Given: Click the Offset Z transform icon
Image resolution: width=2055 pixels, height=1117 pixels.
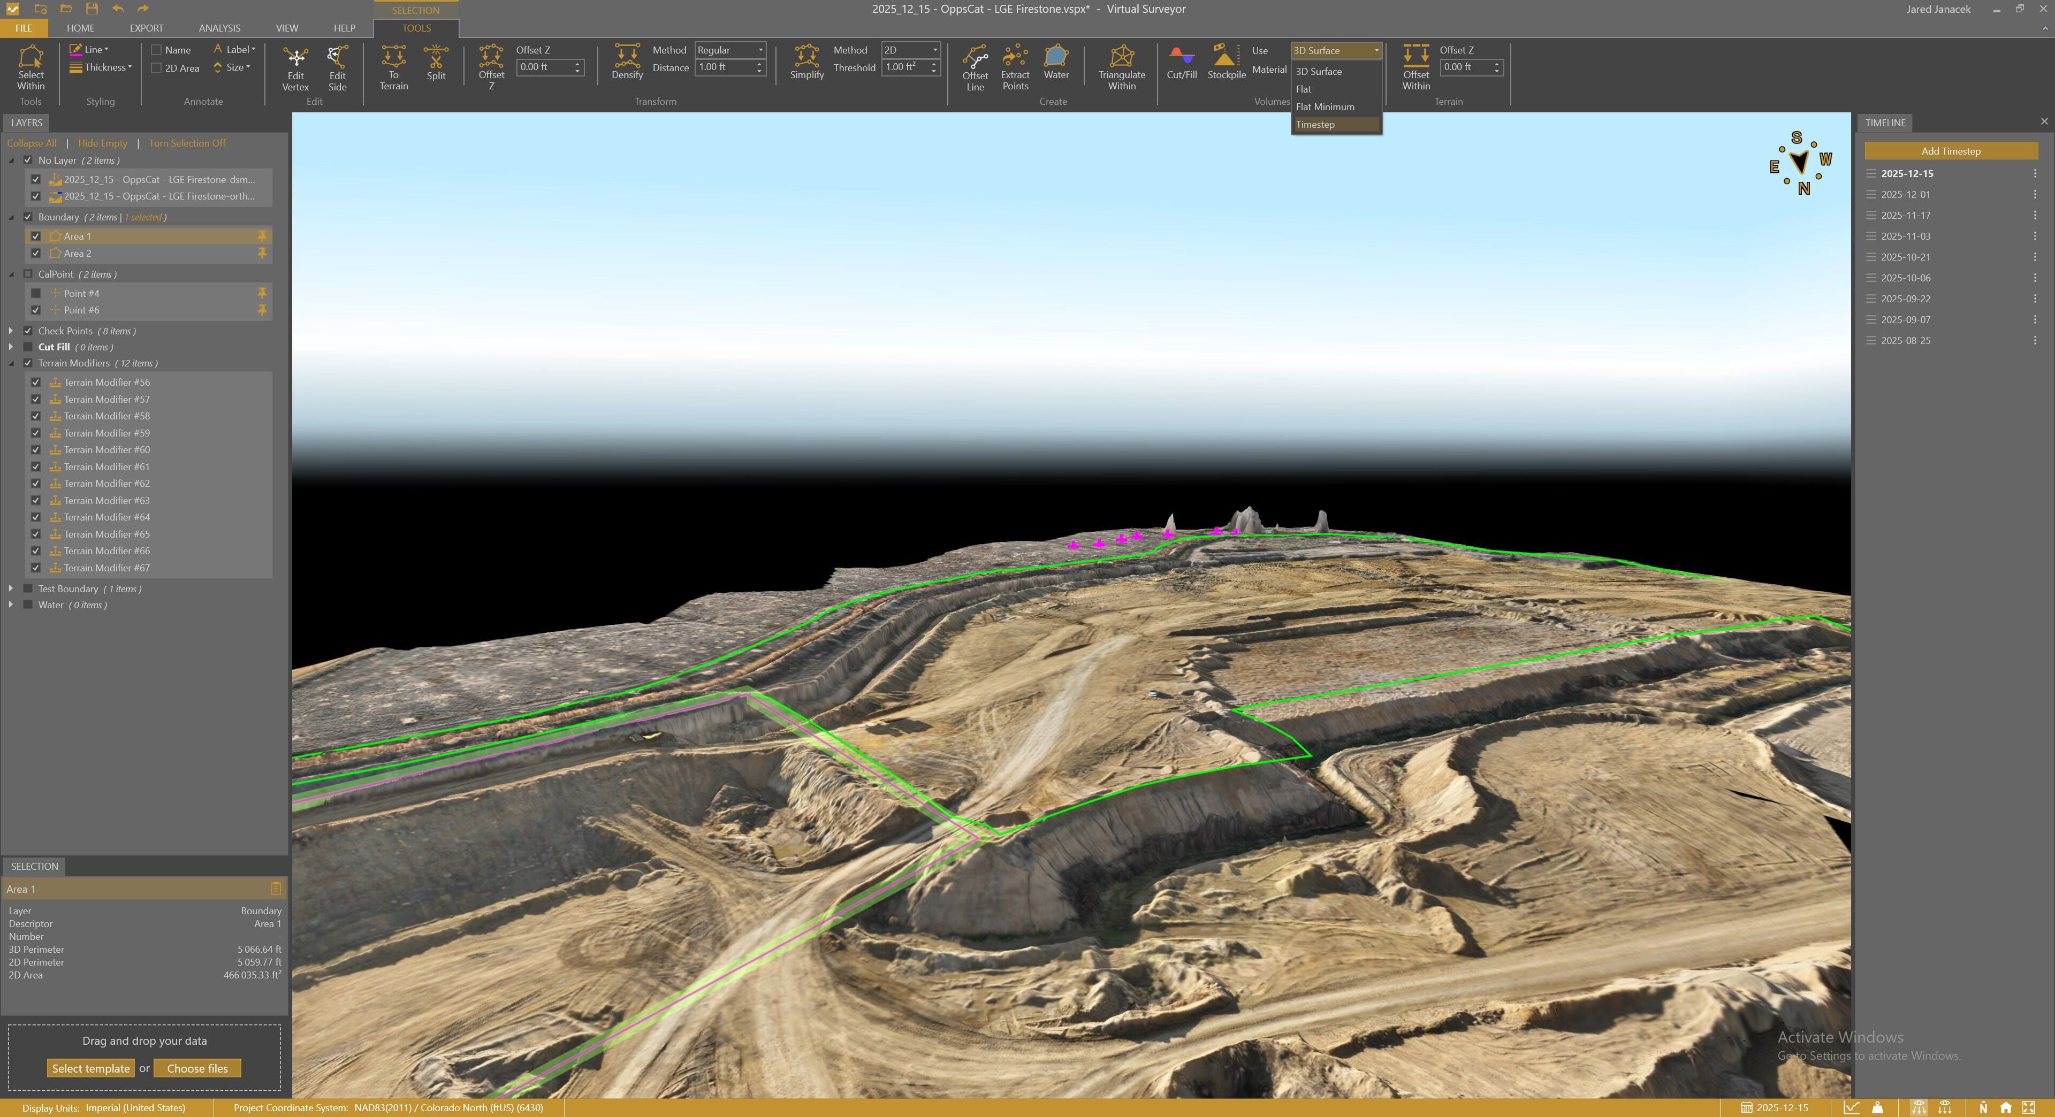Looking at the screenshot, I should point(491,68).
